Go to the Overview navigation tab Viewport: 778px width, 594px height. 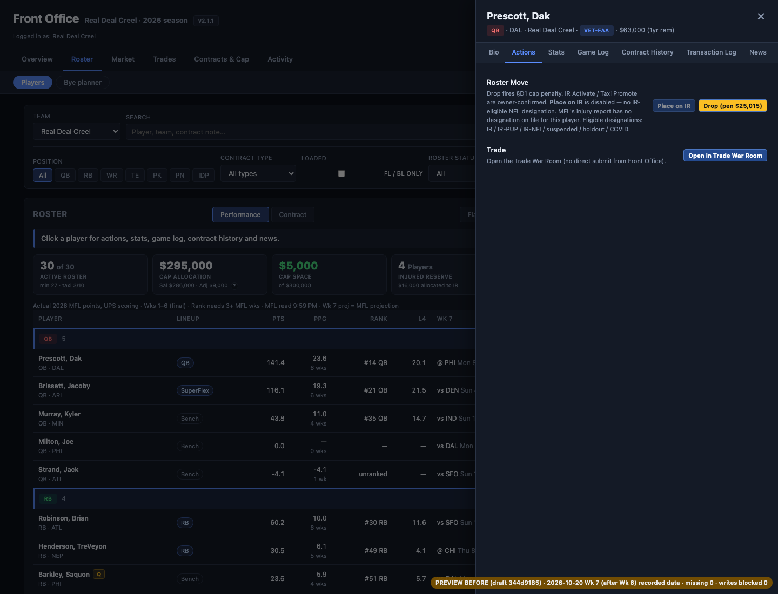(x=37, y=59)
